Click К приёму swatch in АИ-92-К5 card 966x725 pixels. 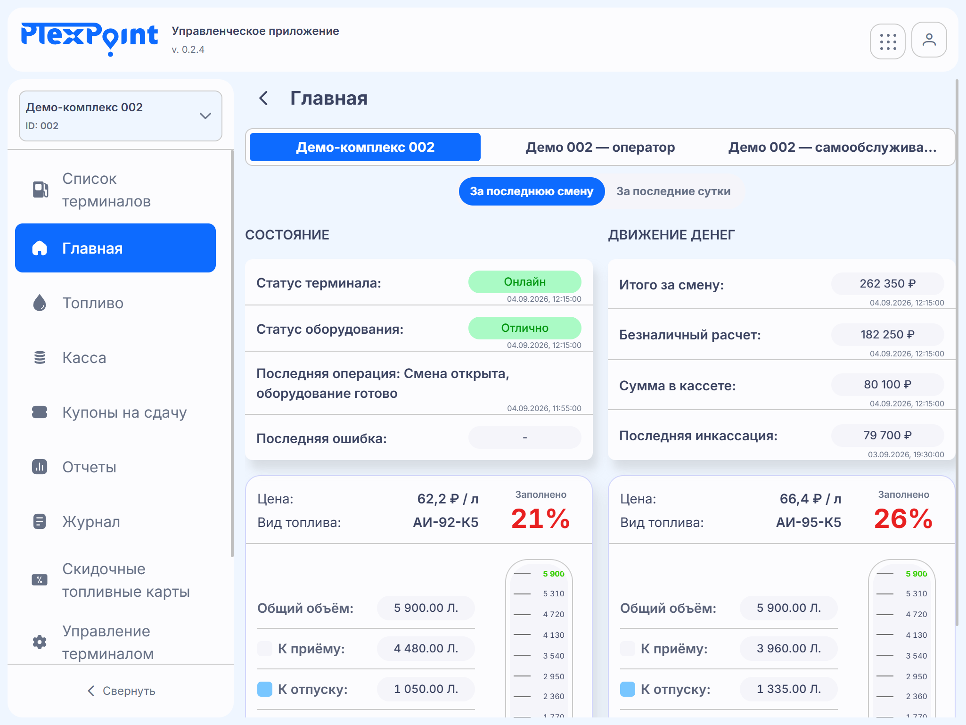(x=265, y=649)
